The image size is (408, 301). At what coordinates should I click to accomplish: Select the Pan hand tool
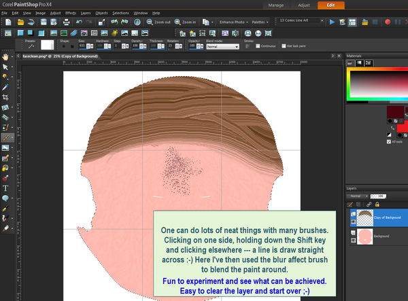pos(6,56)
